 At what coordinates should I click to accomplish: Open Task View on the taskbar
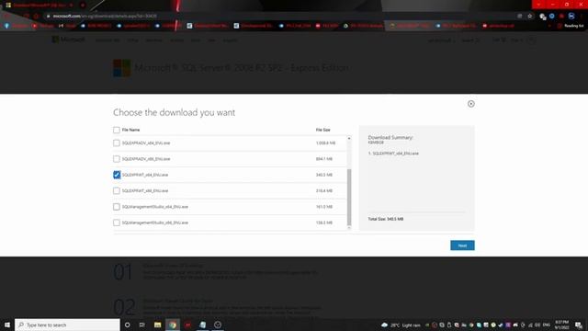[x=142, y=325]
